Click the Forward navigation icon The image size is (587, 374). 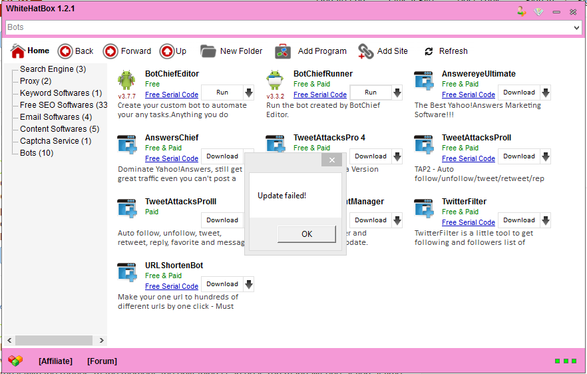[110, 51]
